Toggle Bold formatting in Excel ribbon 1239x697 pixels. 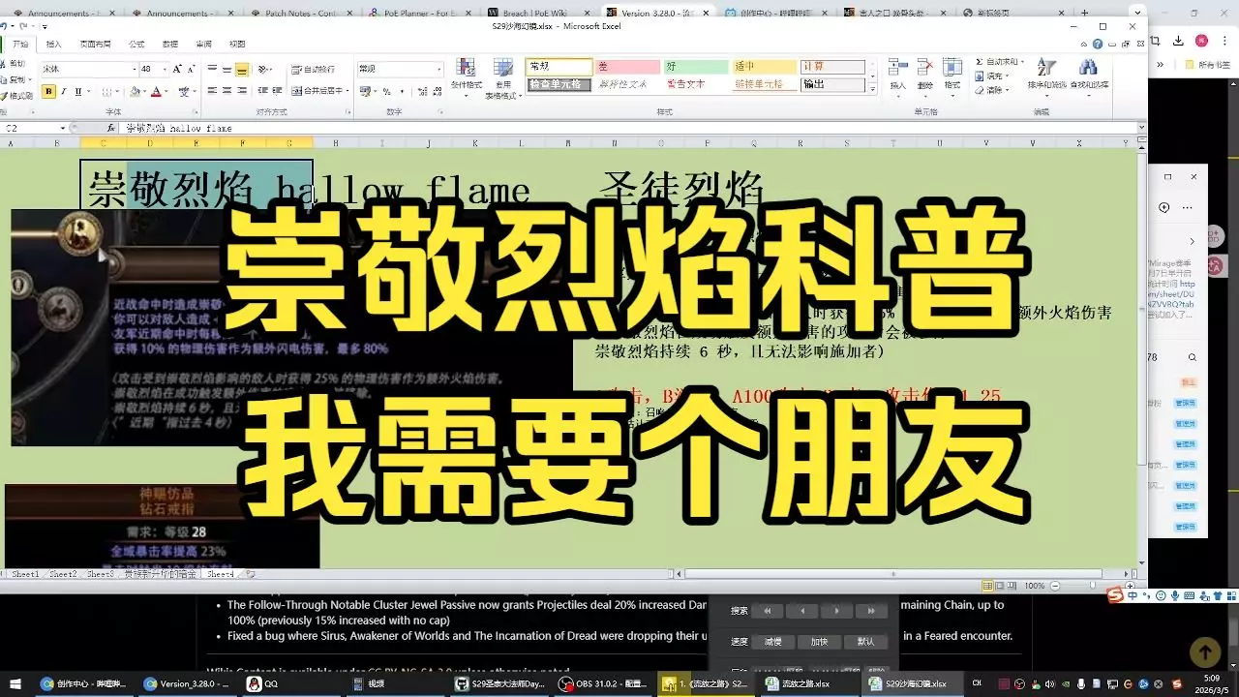48,91
